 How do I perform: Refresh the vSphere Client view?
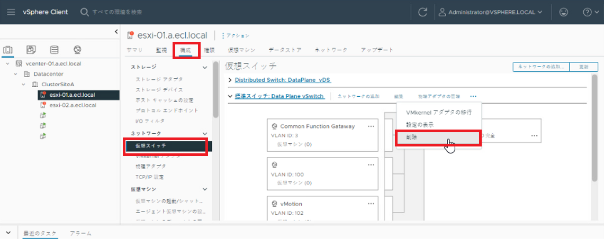[x=422, y=12]
